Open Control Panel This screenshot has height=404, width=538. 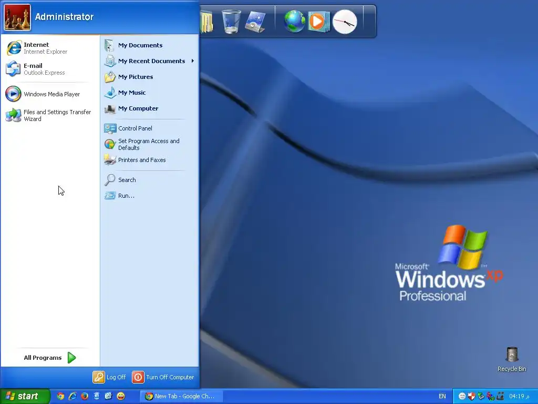pyautogui.click(x=149, y=128)
